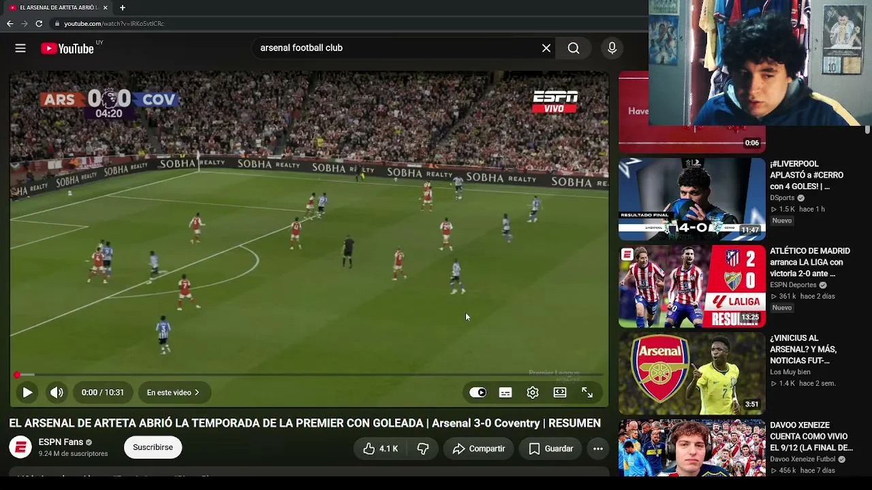Open the YouTube hamburger guide menu

pos(20,48)
